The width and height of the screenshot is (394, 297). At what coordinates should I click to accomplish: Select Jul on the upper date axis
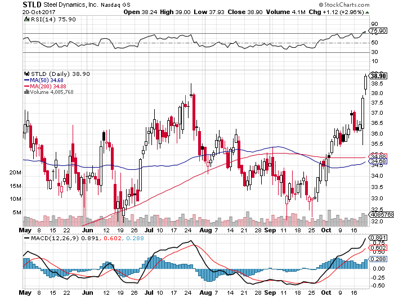147,230
